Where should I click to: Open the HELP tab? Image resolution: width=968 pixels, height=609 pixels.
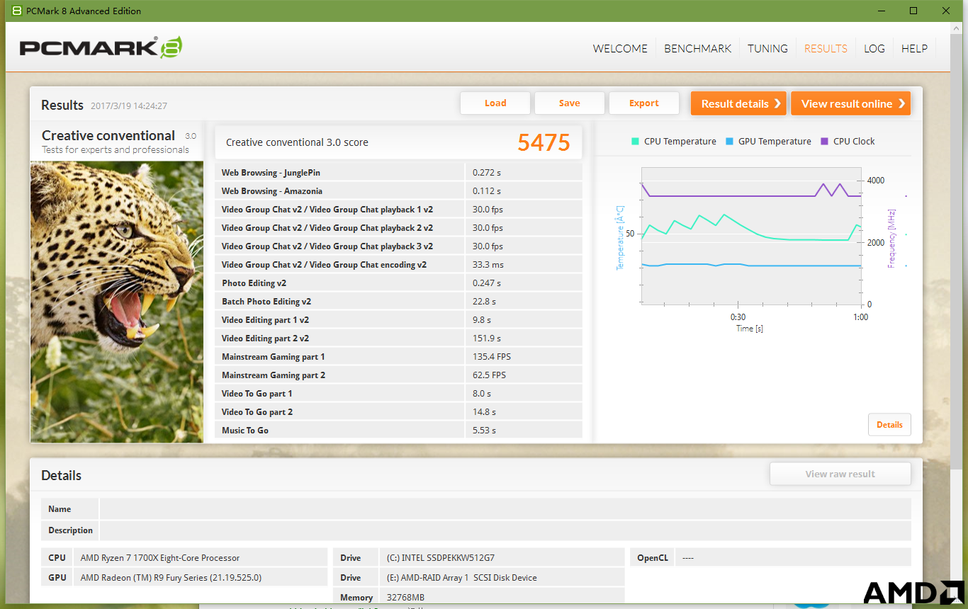pos(914,49)
